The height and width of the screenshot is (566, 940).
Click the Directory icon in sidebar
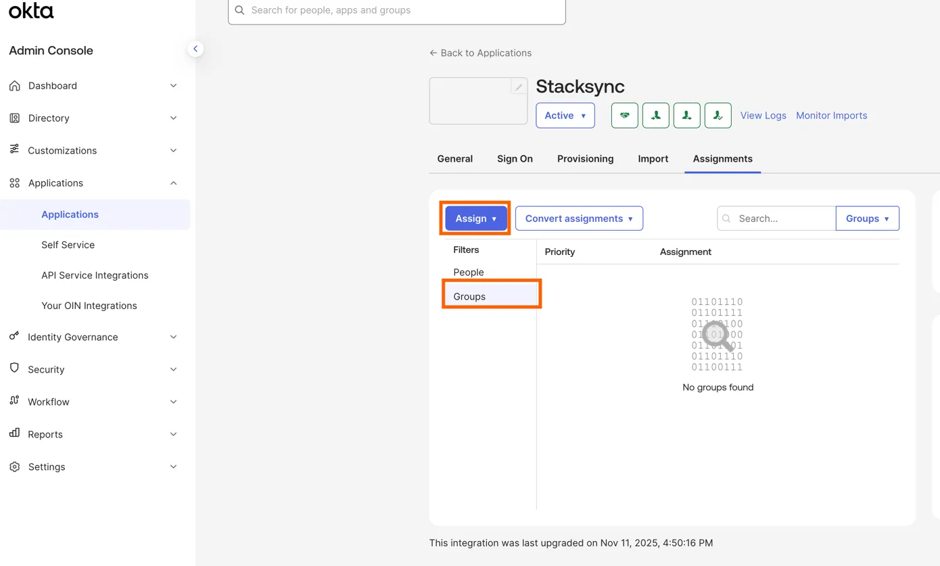click(15, 118)
